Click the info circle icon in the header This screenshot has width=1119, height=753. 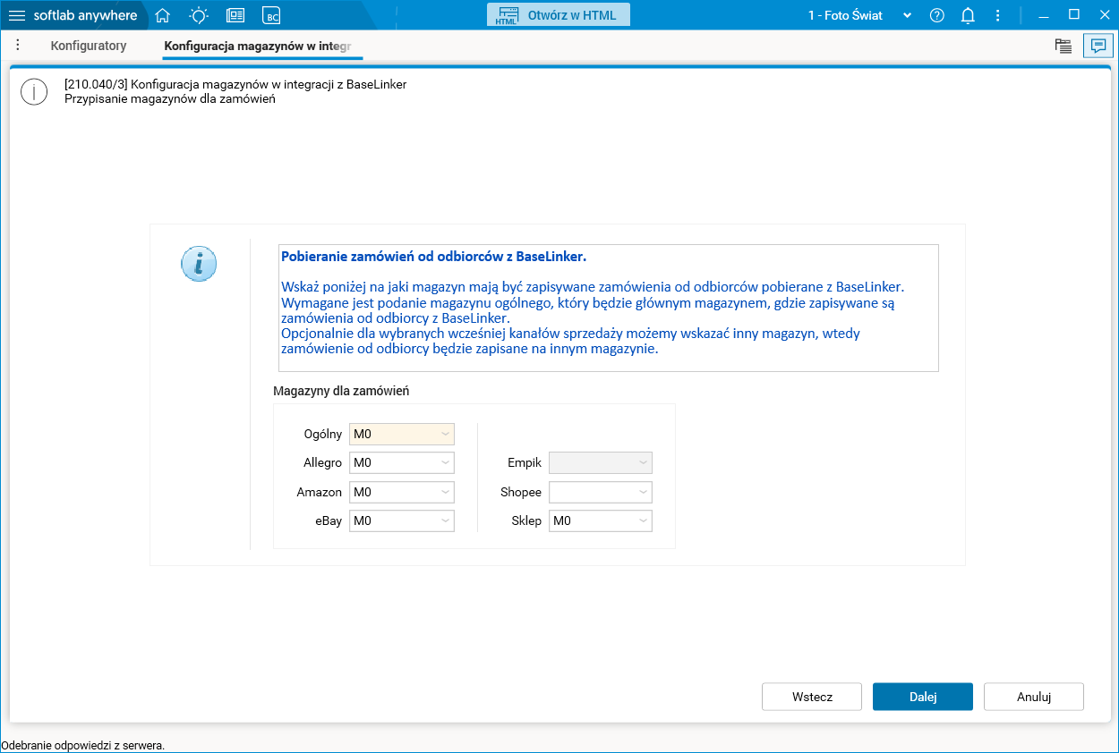(34, 91)
